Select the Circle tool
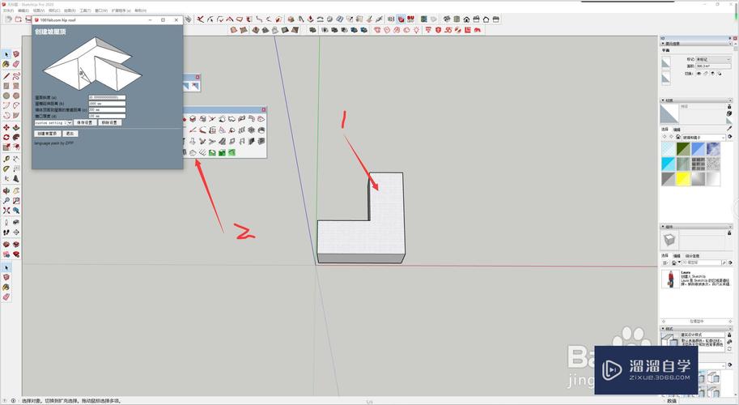The width and height of the screenshot is (739, 405). [x=6, y=96]
